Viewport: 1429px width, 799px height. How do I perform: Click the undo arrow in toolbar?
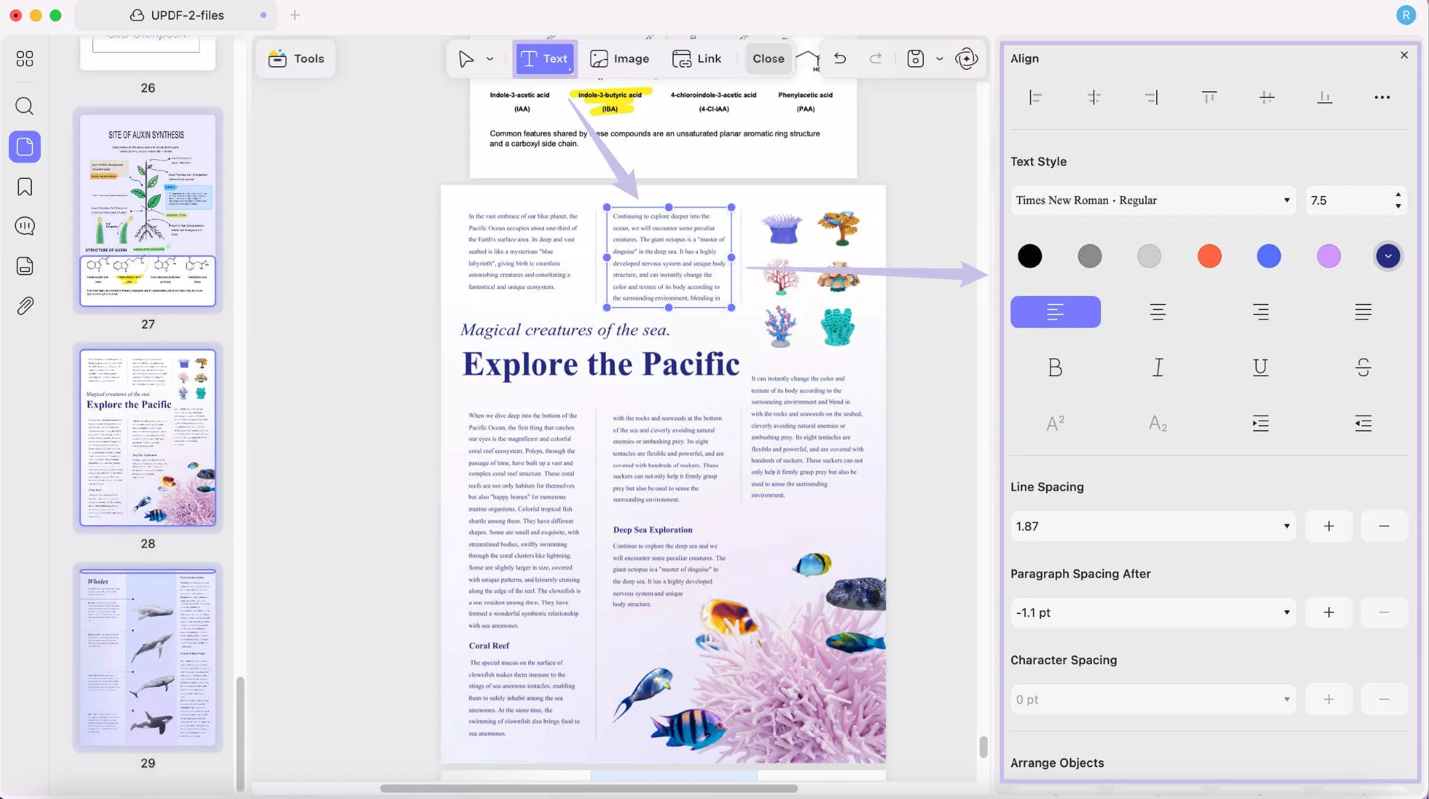pyautogui.click(x=840, y=58)
